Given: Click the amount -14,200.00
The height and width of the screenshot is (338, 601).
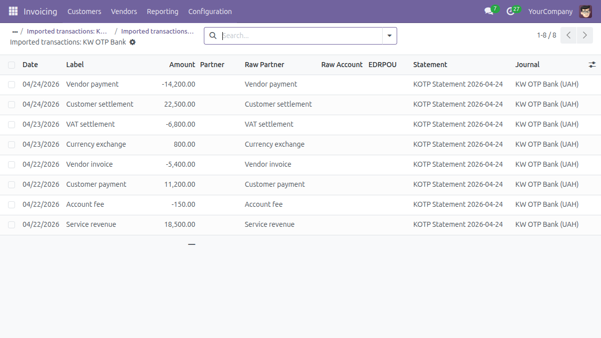Looking at the screenshot, I should tap(178, 84).
